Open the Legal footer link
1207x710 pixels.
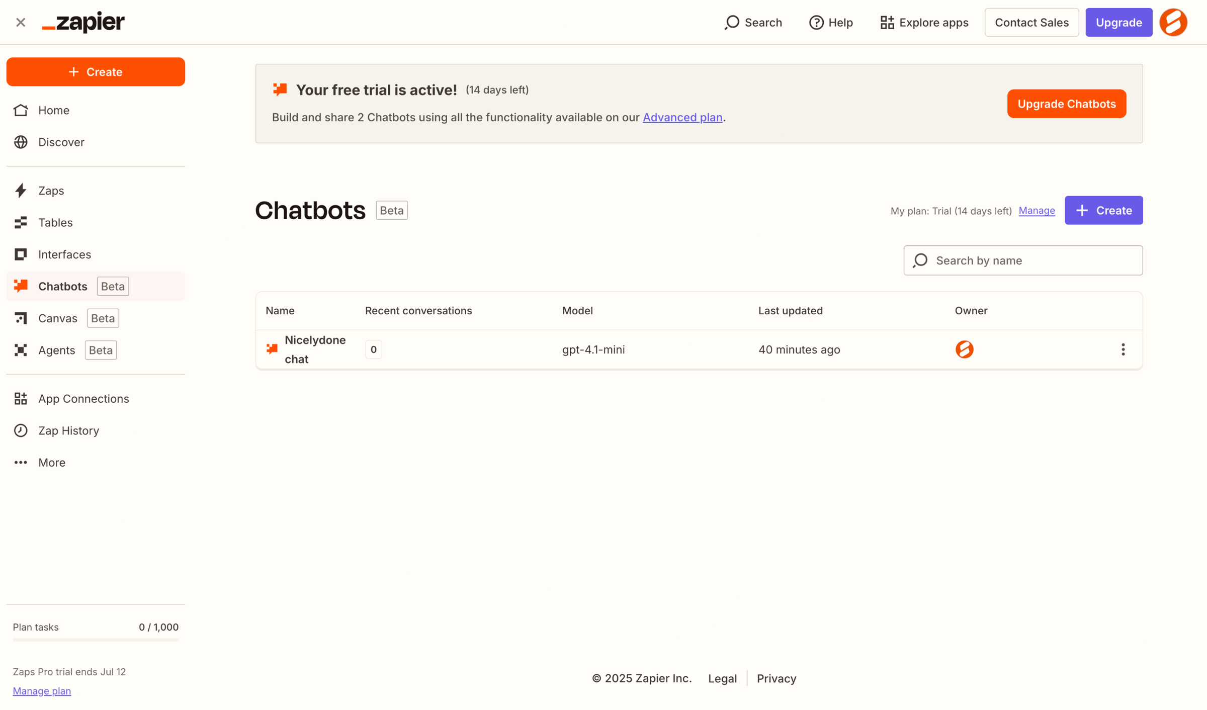click(x=722, y=678)
